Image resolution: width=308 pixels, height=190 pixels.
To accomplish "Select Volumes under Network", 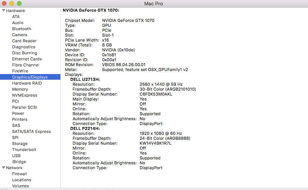I will pyautogui.click(x=20, y=186).
